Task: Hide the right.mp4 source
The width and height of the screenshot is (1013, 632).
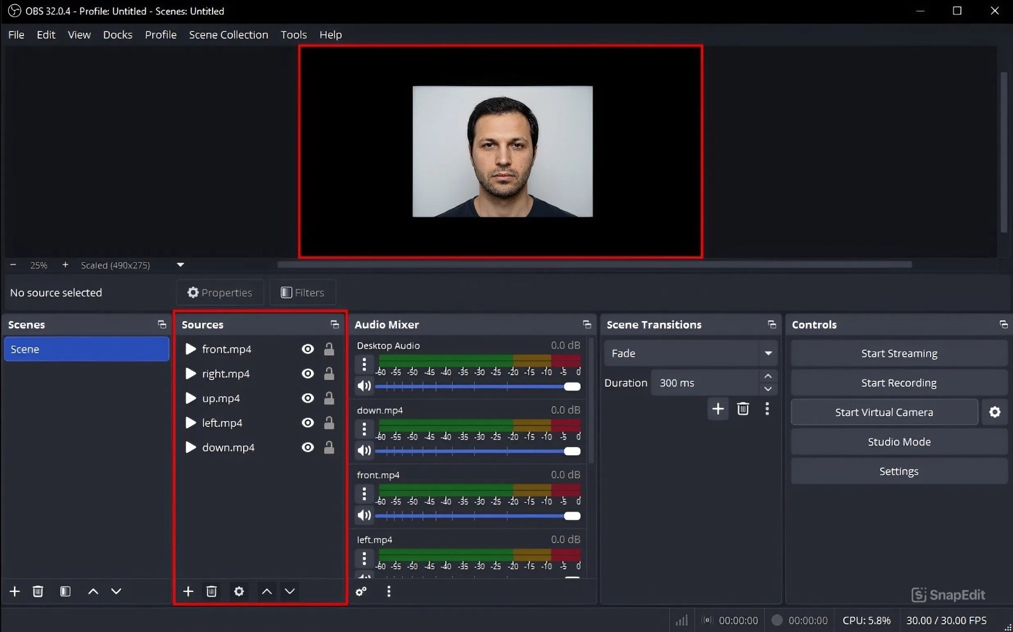Action: (308, 374)
